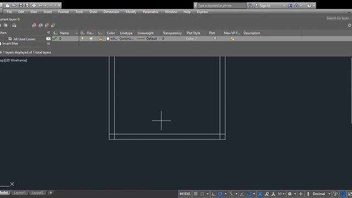Open the Insert menu

tap(48, 12)
